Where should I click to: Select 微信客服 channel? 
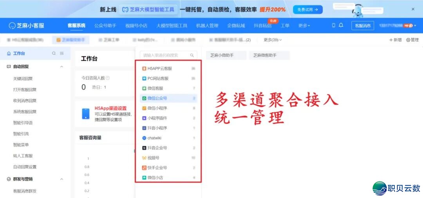[x=168, y=88]
